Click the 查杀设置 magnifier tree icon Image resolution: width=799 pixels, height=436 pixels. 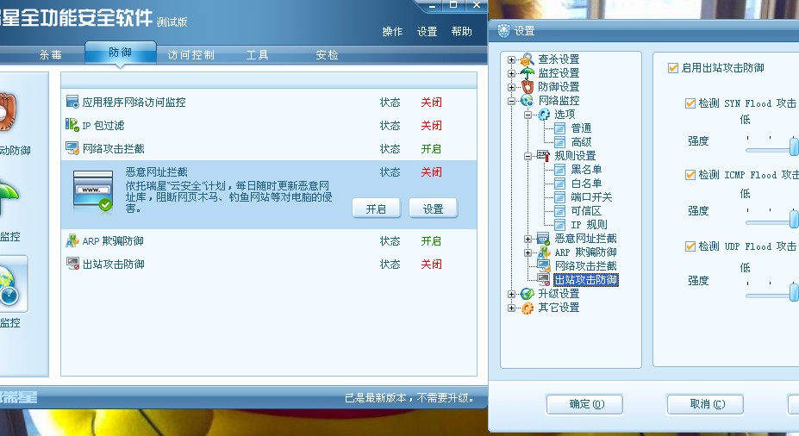coord(527,59)
